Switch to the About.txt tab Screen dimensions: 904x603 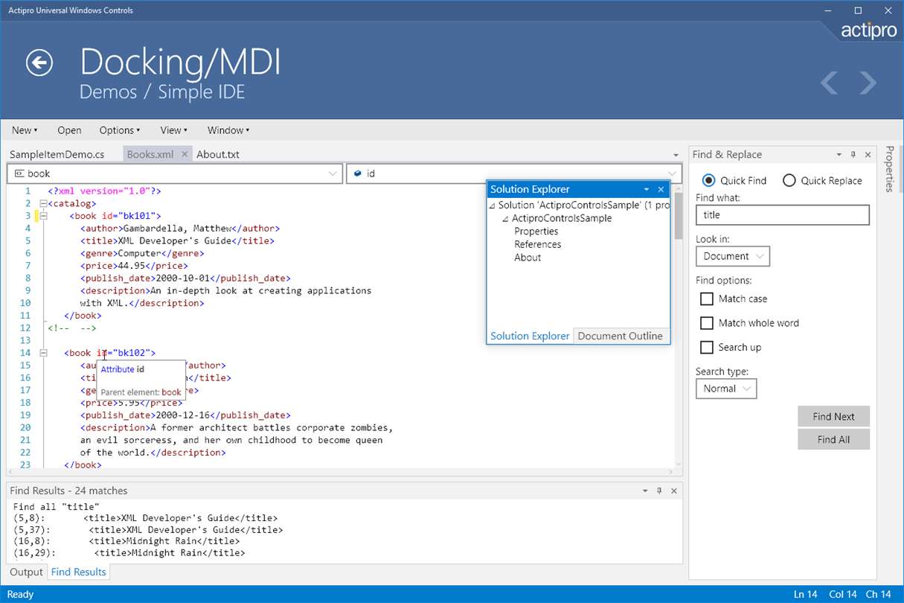coord(218,155)
